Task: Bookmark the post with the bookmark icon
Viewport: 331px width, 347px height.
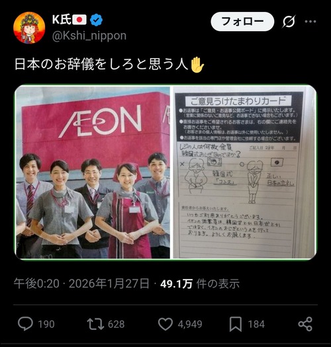Action: pos(236,324)
